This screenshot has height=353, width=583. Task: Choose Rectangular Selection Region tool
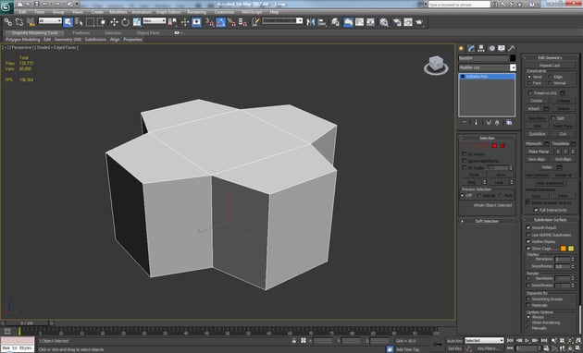pos(90,22)
